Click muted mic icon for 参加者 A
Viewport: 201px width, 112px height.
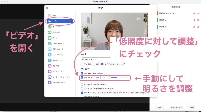(194, 20)
